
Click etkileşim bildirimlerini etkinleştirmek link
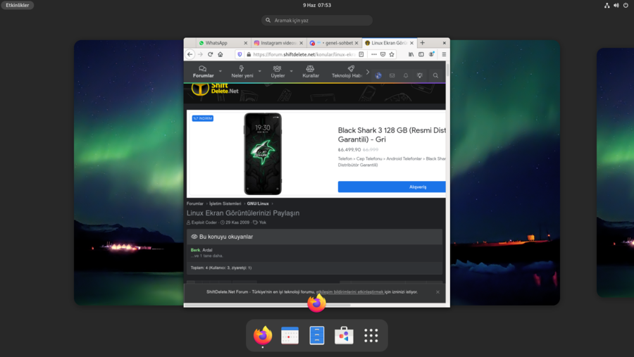tap(349, 292)
